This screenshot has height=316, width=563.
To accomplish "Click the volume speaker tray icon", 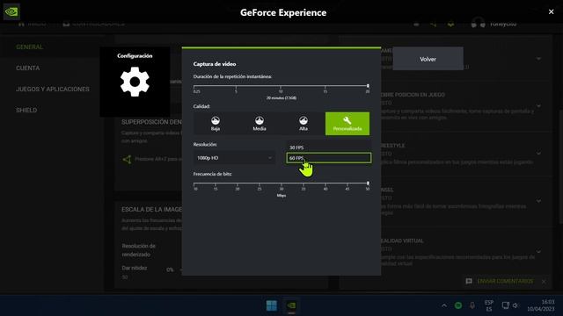I will pos(515,305).
